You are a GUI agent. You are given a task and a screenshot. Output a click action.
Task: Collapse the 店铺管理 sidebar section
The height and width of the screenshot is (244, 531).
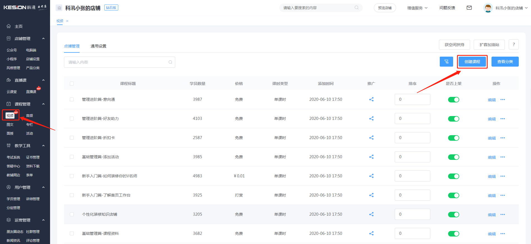coord(43,39)
